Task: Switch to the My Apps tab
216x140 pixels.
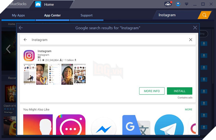Action: click(x=18, y=15)
